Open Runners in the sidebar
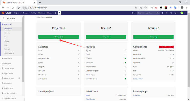This screenshot has height=101, width=190. (x=7, y=49)
